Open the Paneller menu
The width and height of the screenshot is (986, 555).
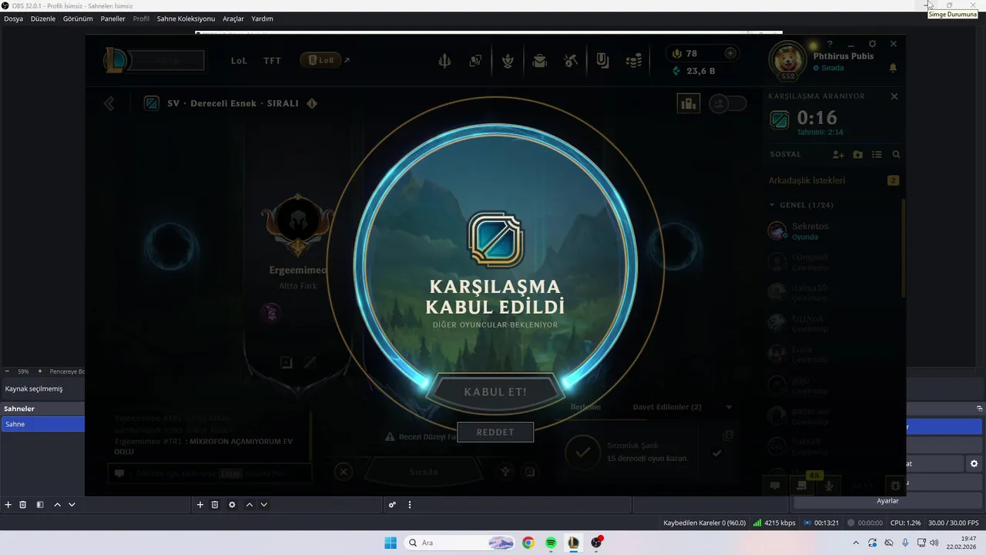(x=112, y=18)
